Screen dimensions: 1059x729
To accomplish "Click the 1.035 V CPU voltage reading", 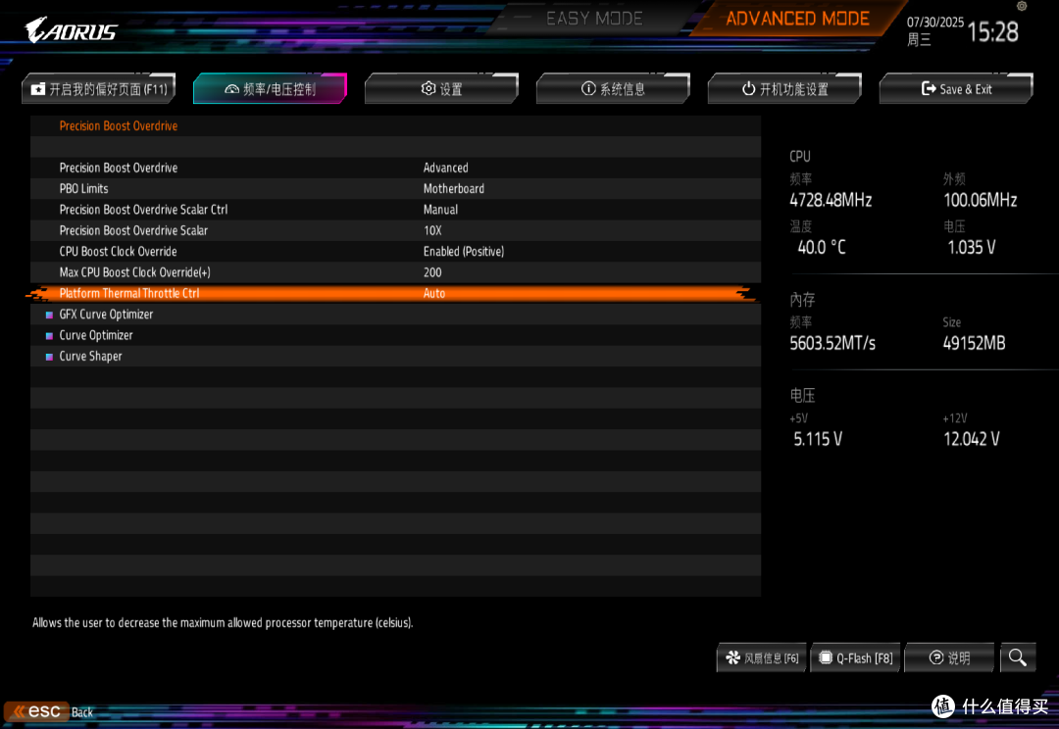I will pyautogui.click(x=971, y=247).
